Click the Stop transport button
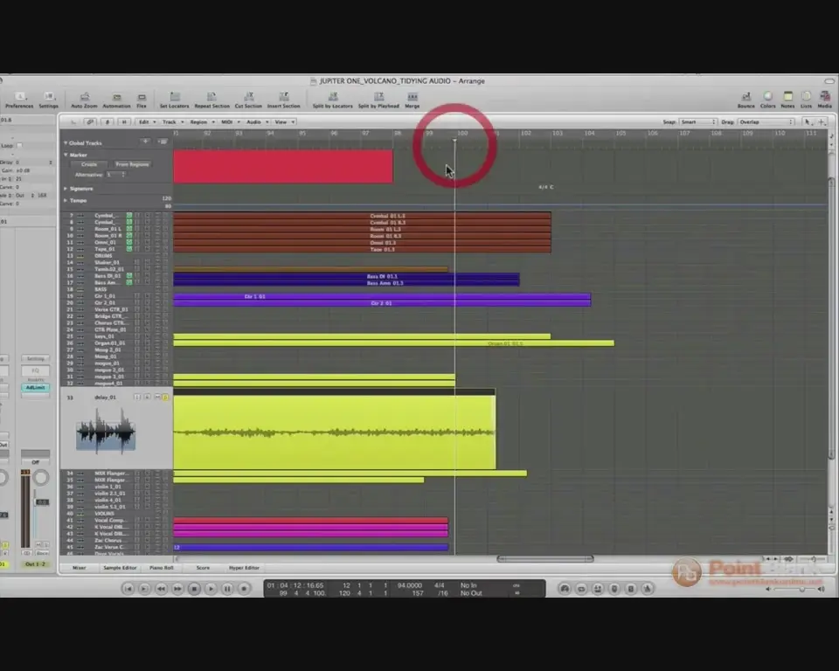Viewport: 839px width, 671px height. 194,589
